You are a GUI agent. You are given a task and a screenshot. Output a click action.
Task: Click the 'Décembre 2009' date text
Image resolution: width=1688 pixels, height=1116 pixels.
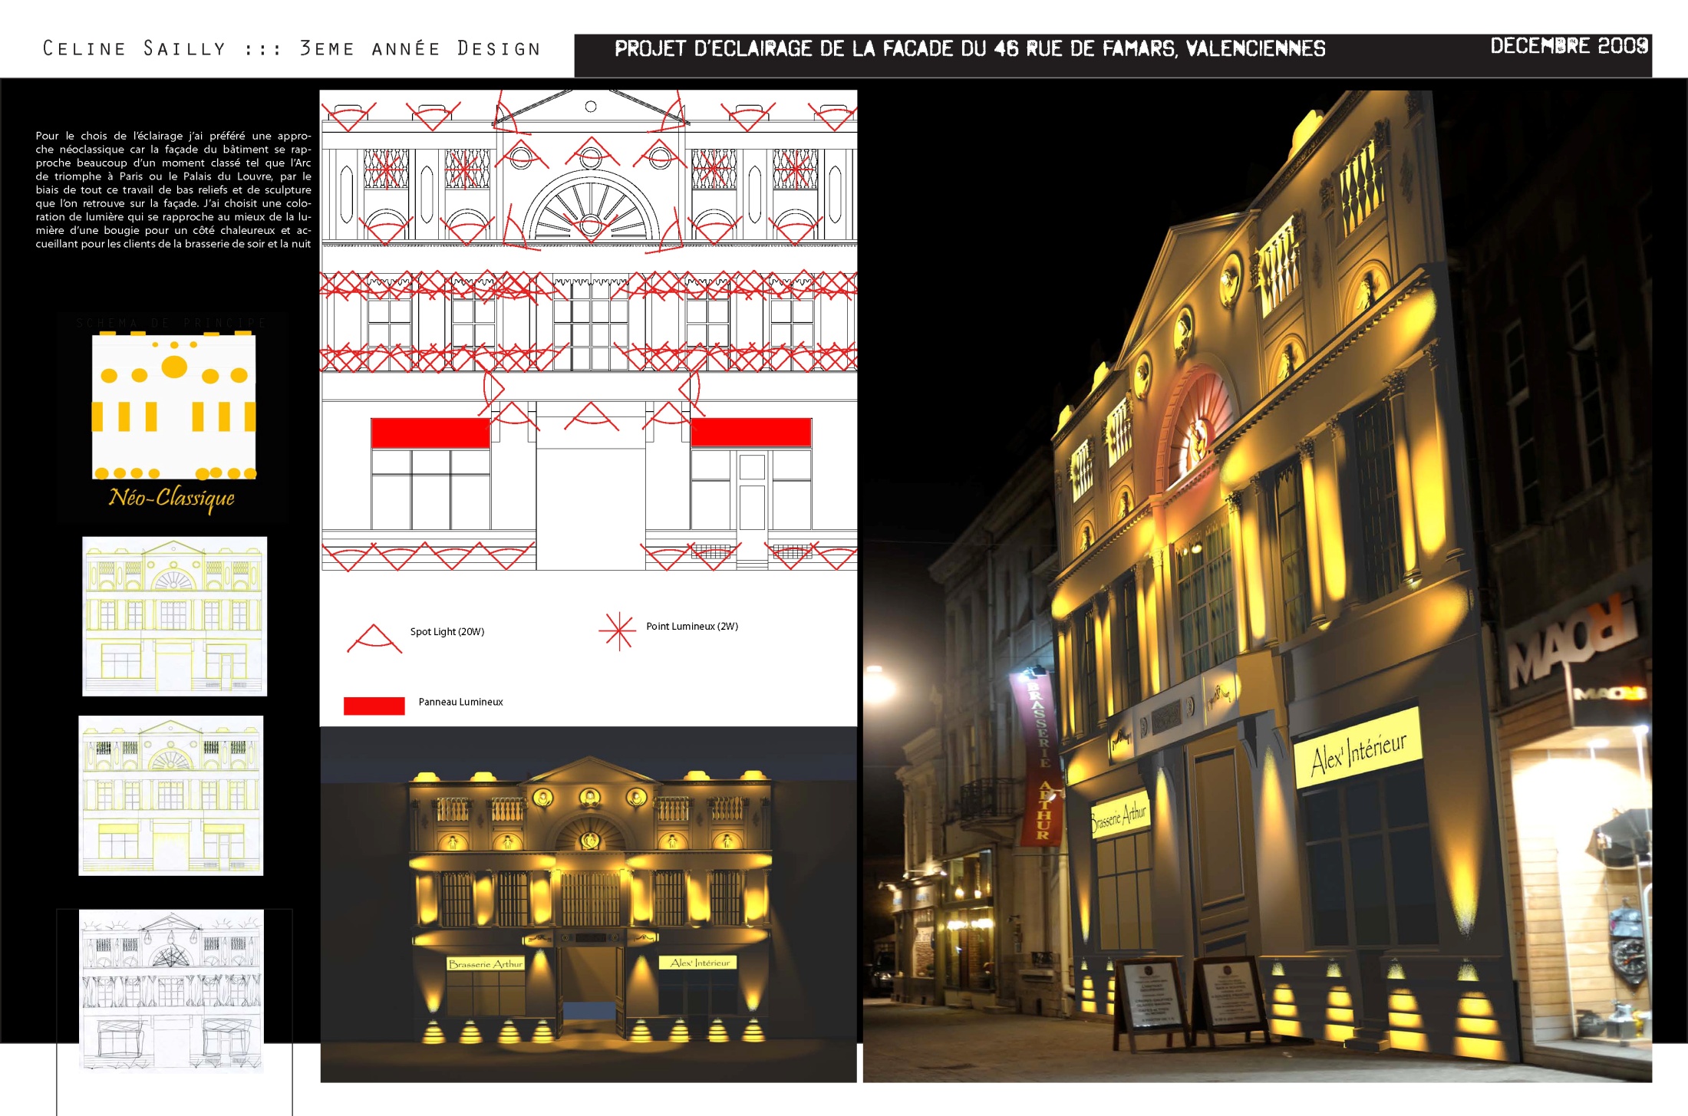click(x=1568, y=46)
